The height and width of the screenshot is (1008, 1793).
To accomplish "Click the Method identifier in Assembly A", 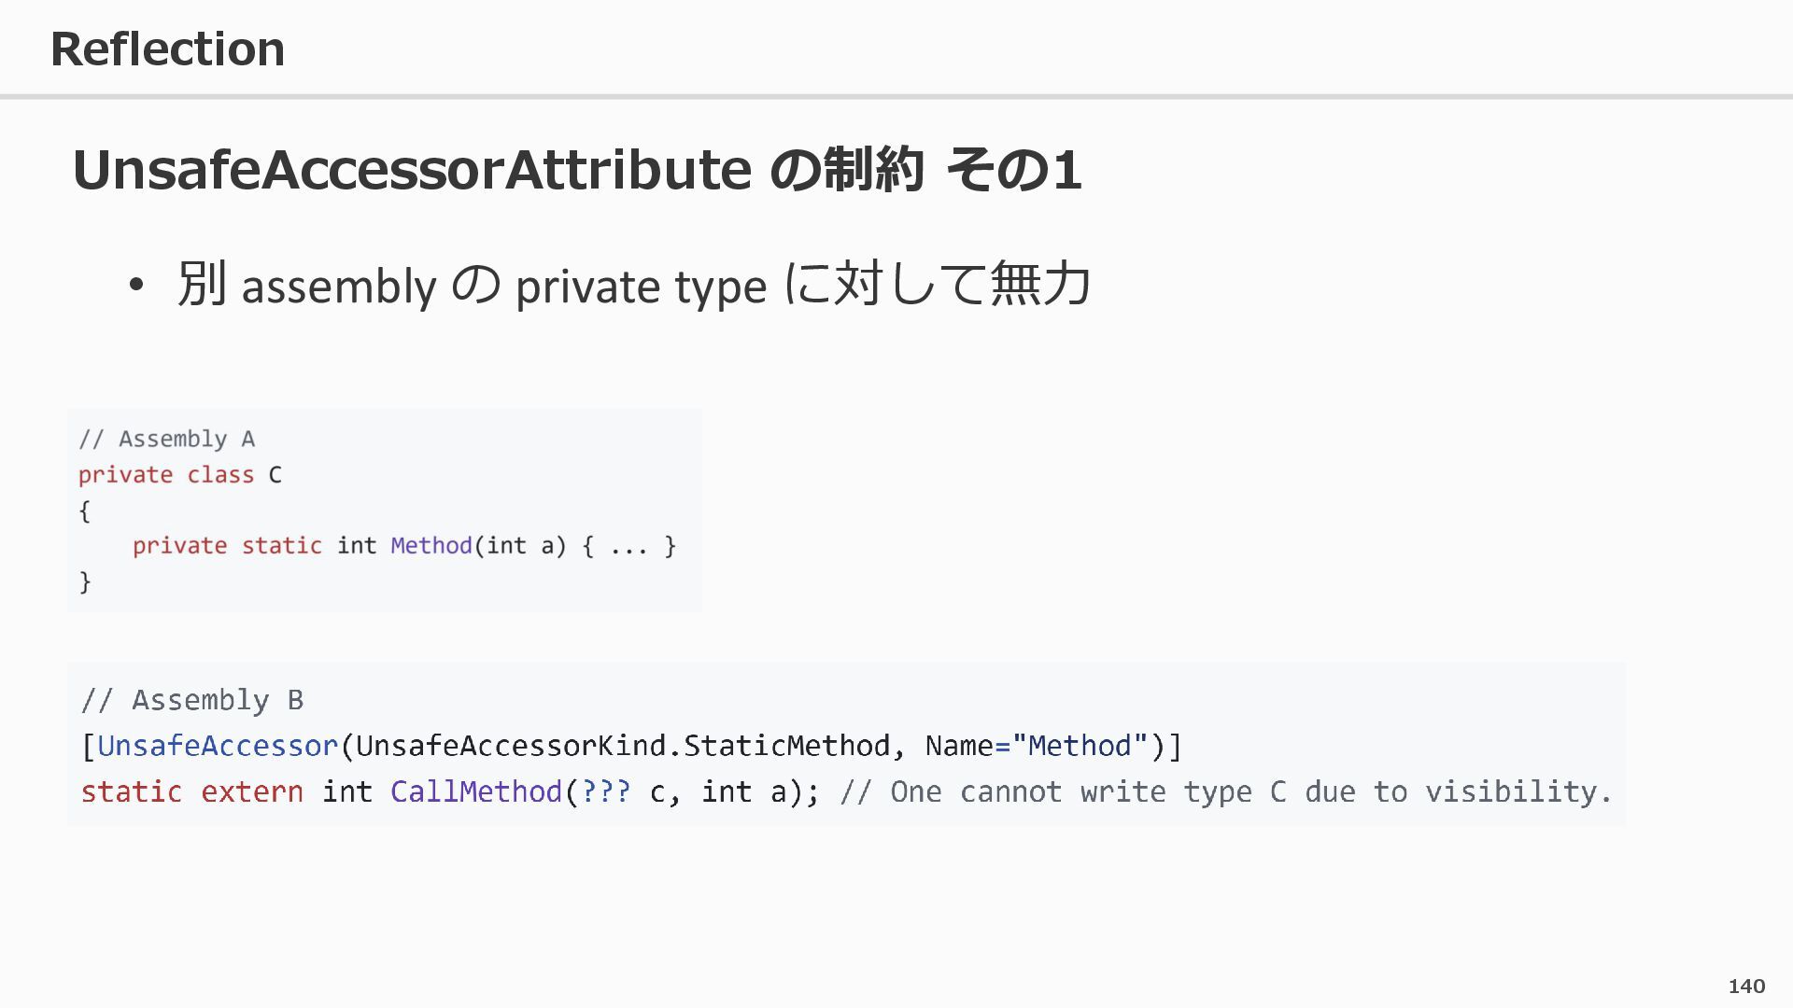I will click(431, 546).
